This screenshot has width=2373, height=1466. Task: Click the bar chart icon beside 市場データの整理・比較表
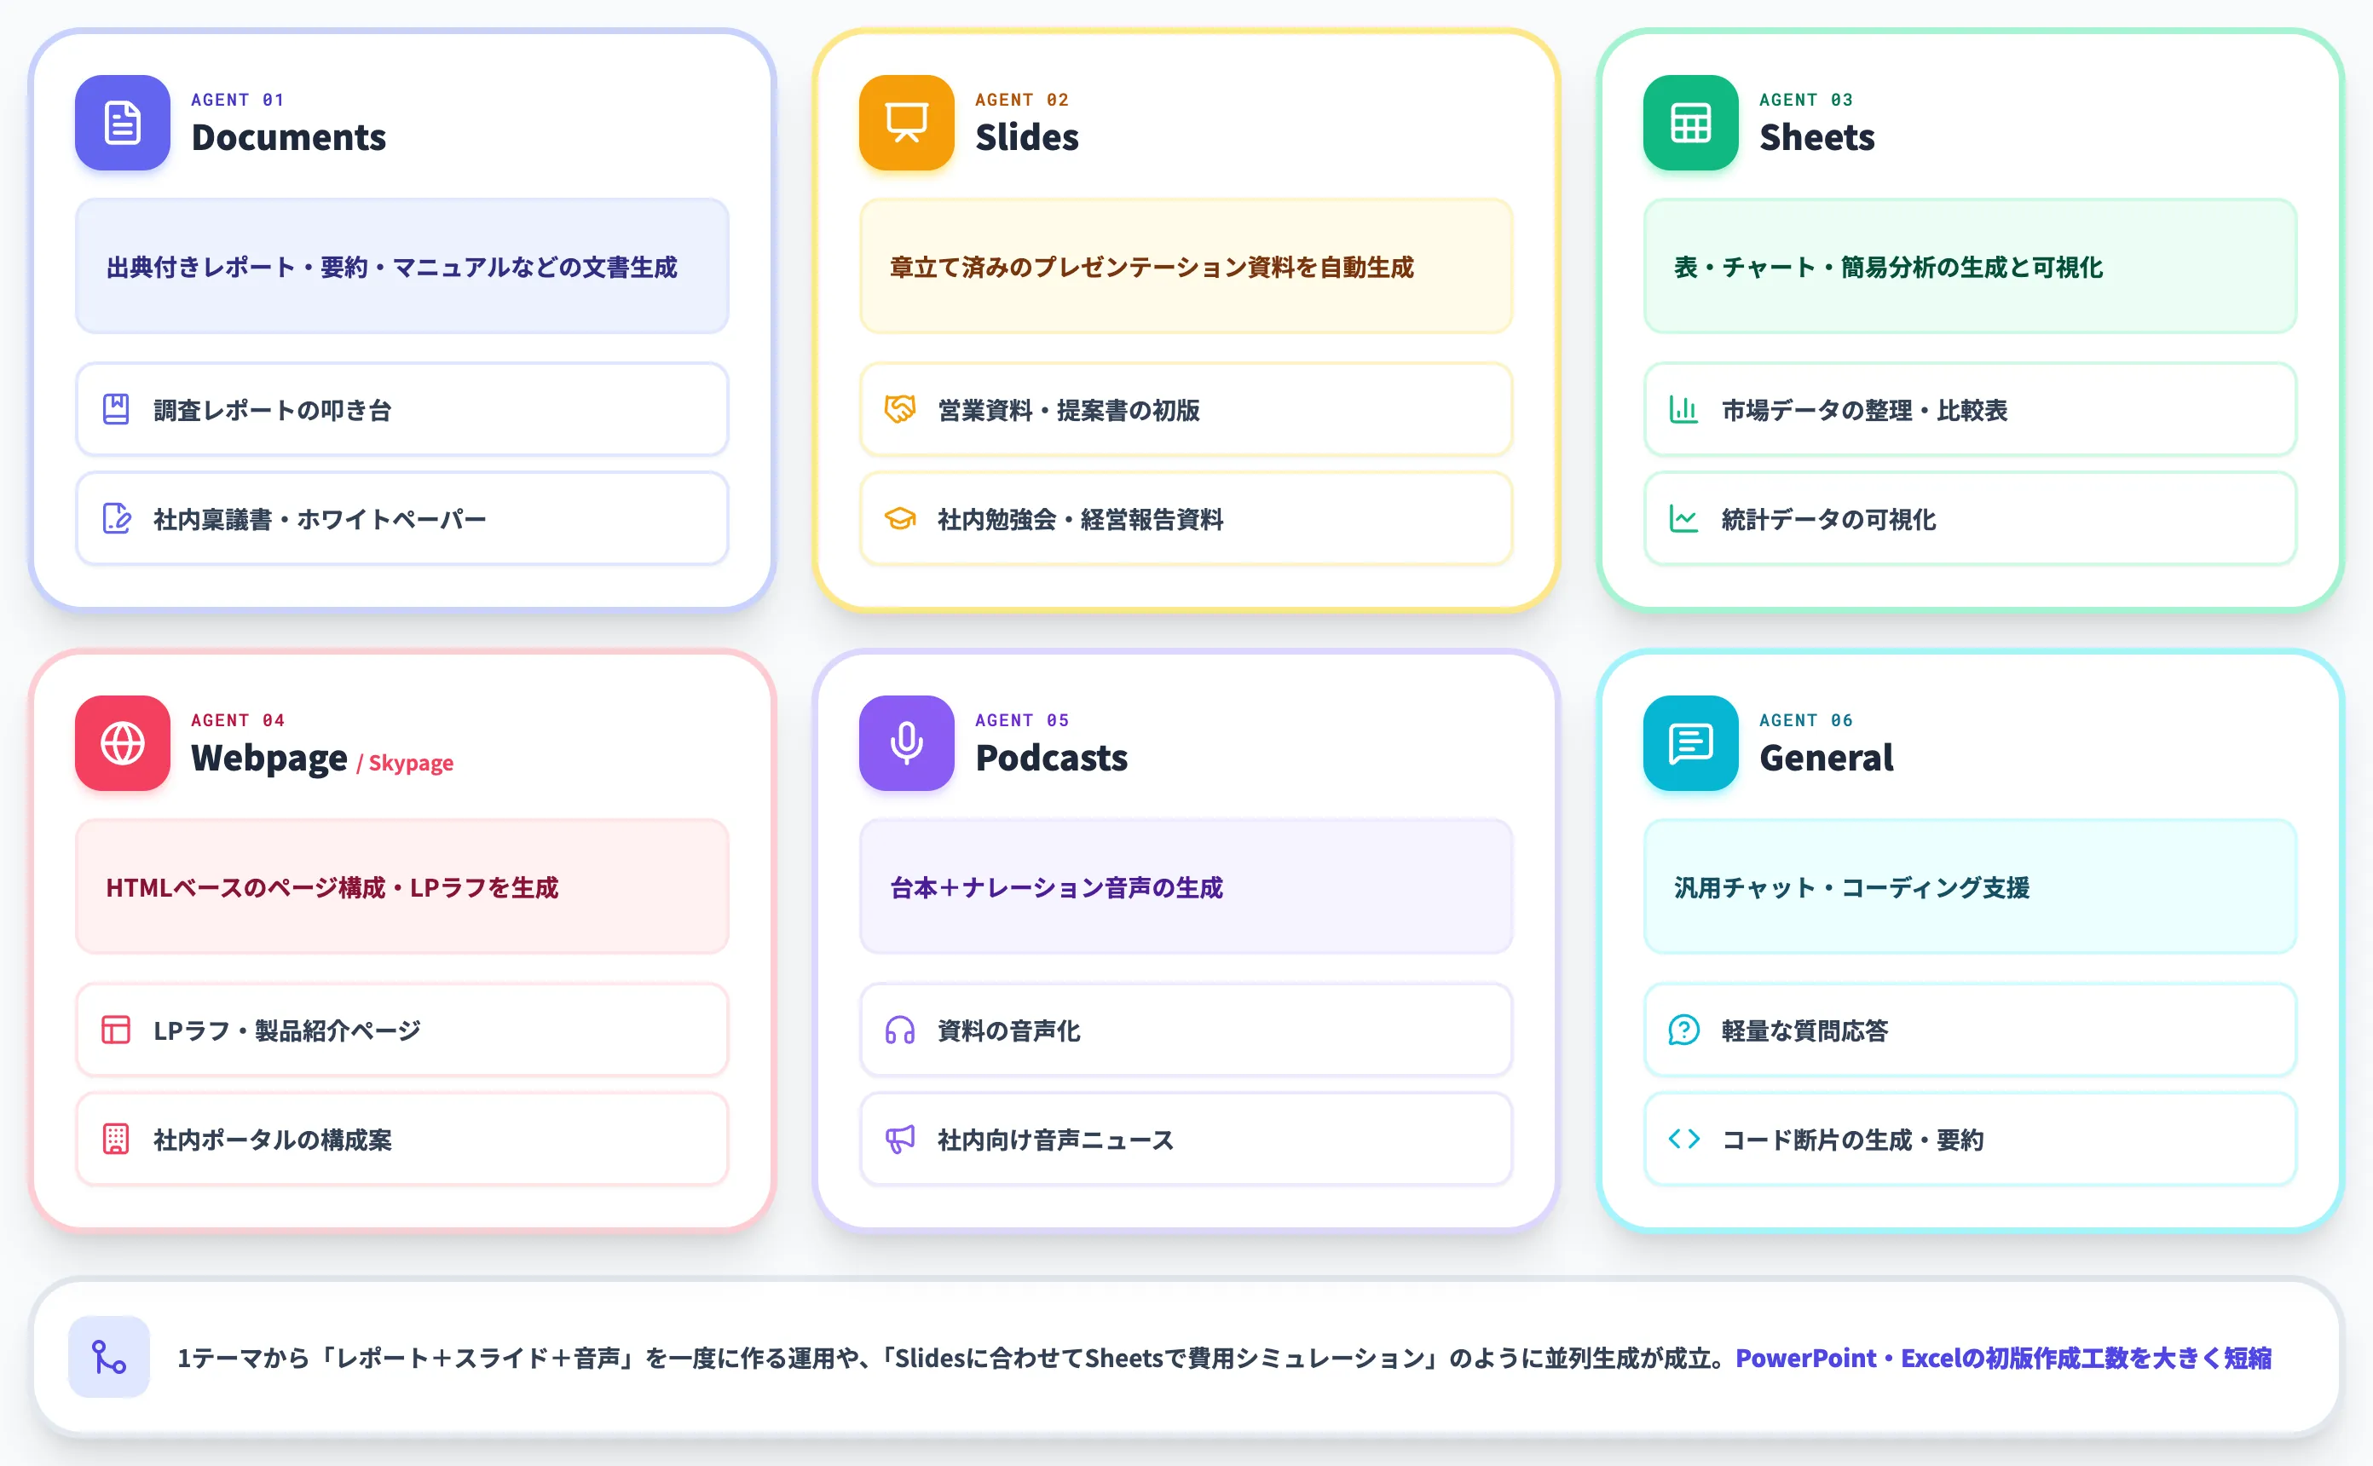pyautogui.click(x=1683, y=409)
